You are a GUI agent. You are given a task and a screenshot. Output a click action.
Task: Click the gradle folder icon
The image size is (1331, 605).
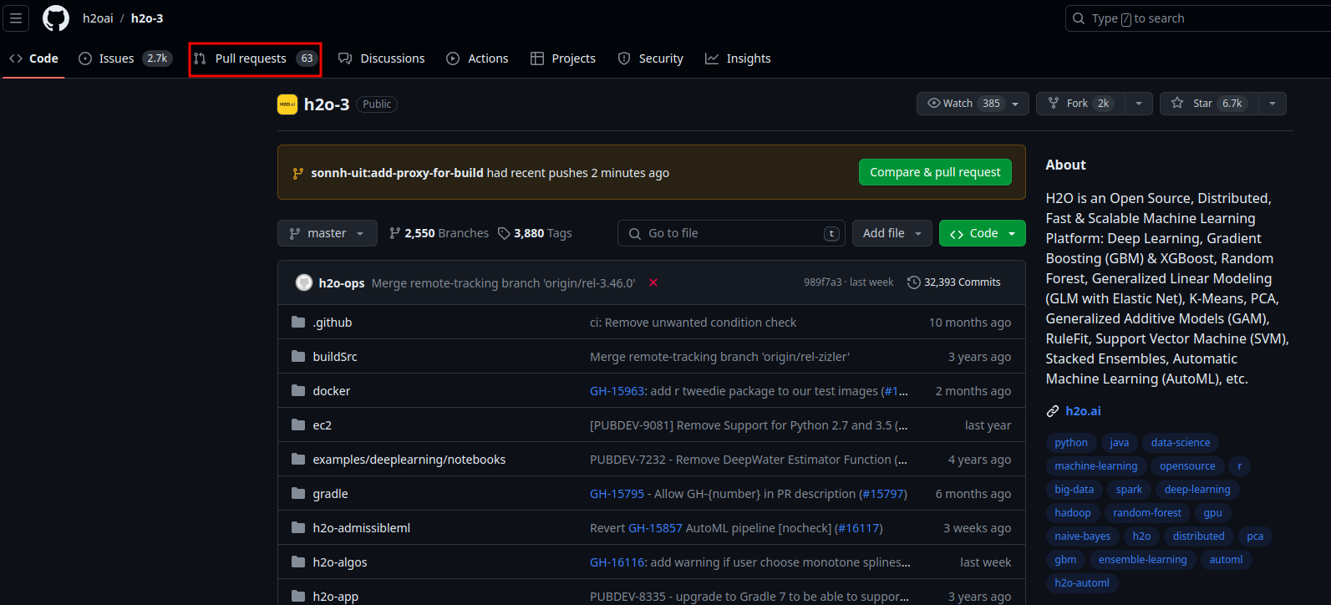298,493
